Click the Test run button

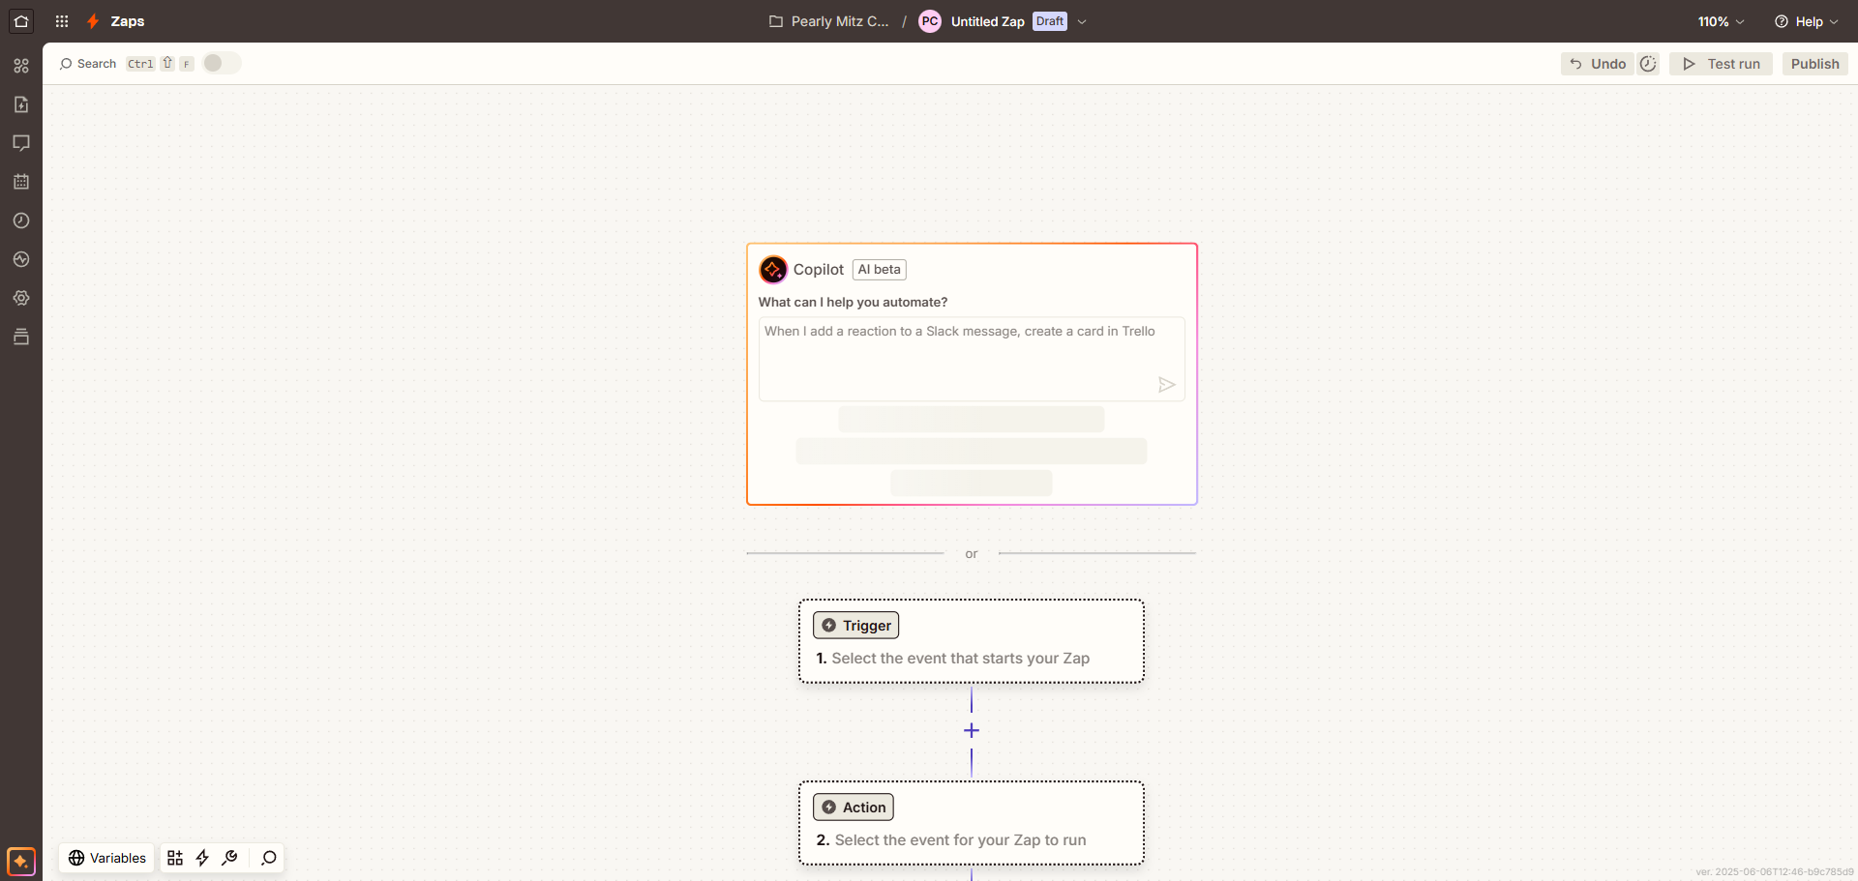click(1722, 64)
